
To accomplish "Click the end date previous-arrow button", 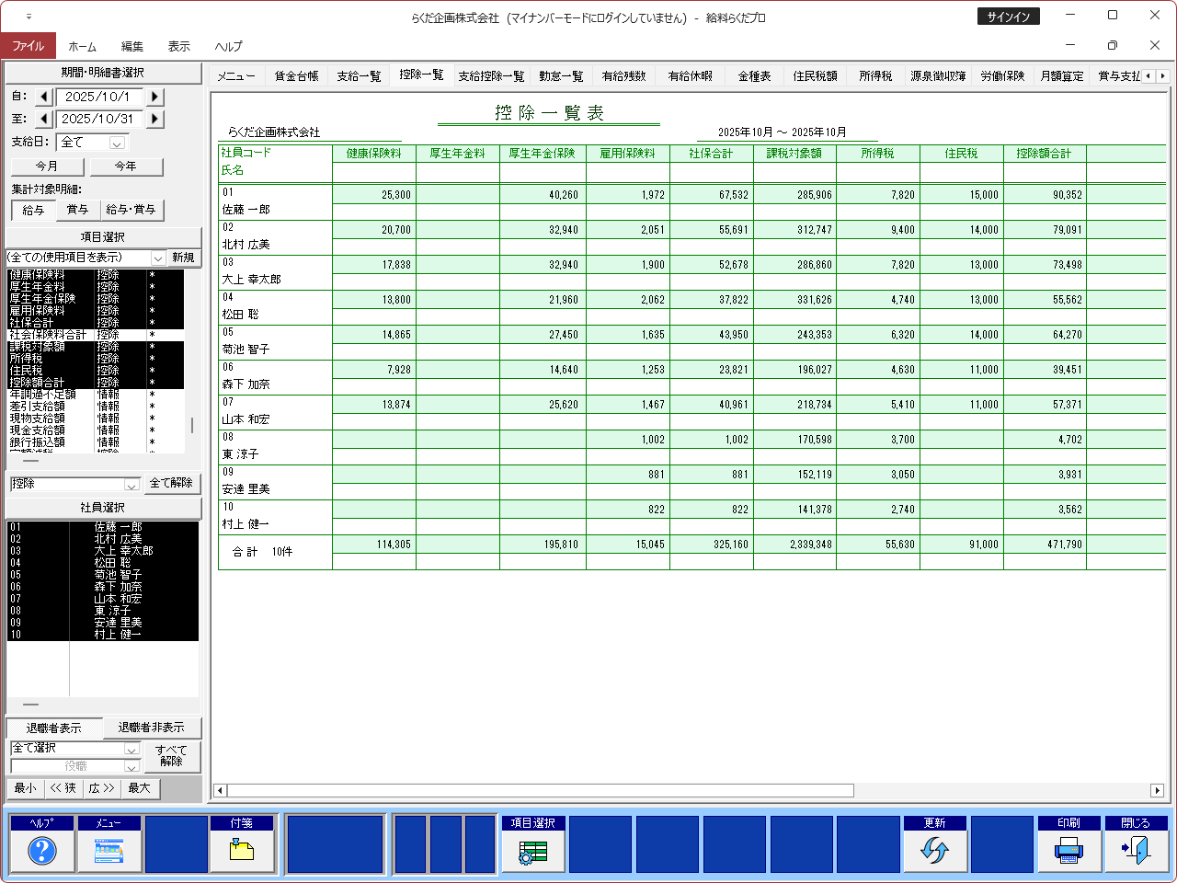I will [x=44, y=119].
